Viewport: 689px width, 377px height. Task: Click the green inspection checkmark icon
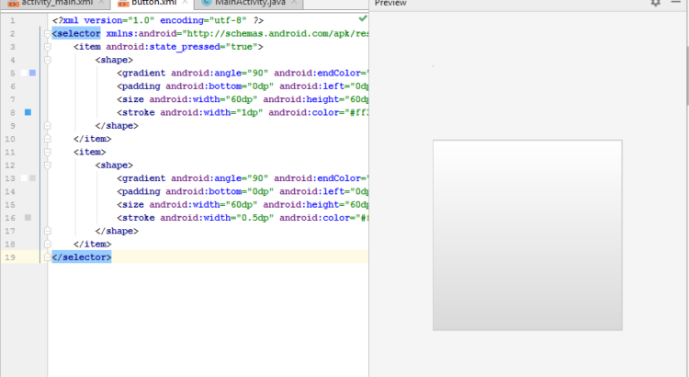tap(362, 18)
